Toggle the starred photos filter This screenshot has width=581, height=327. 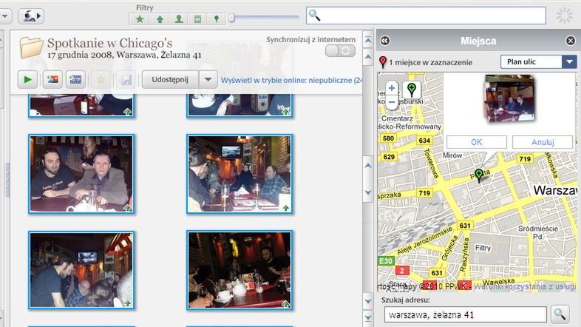(x=140, y=19)
